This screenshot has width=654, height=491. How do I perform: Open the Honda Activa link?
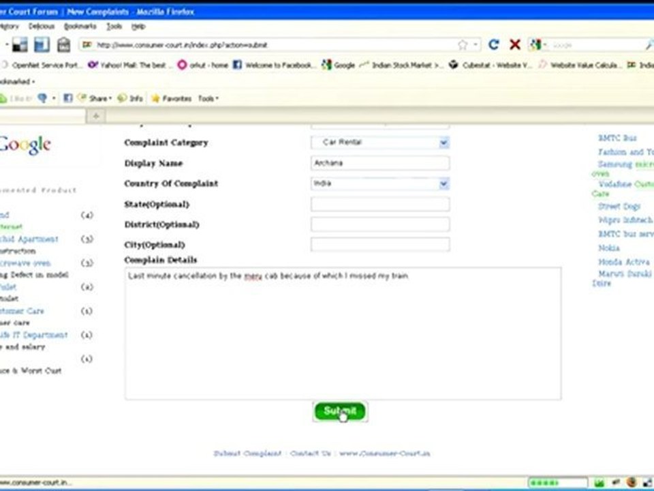coord(624,262)
